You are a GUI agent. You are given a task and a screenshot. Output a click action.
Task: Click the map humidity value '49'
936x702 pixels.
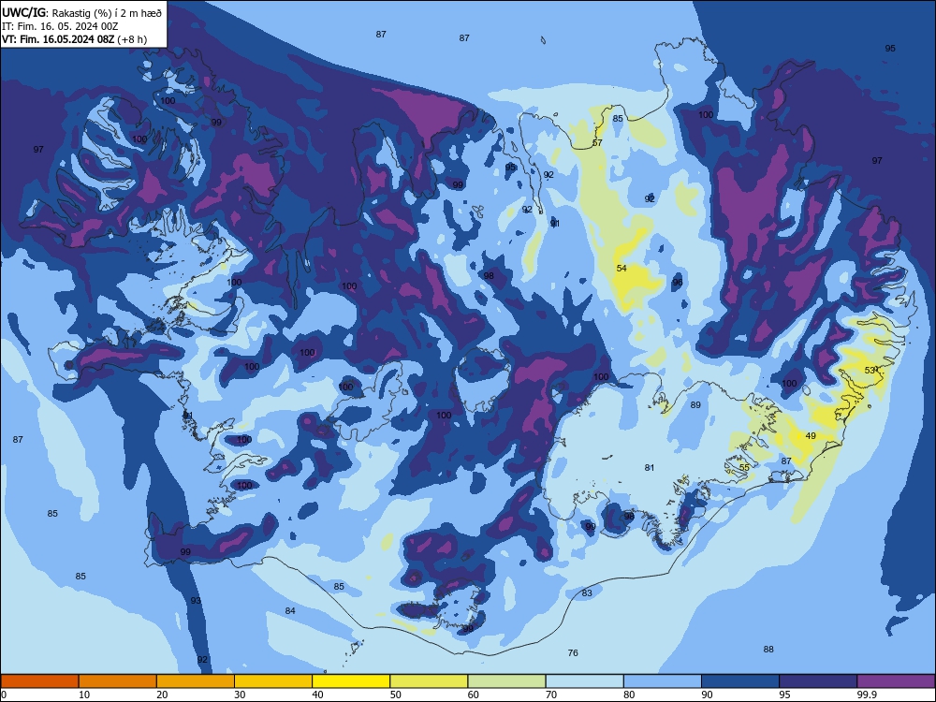click(811, 436)
